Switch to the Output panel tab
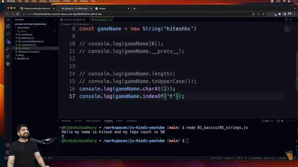The width and height of the screenshot is (298, 167). coord(78,121)
